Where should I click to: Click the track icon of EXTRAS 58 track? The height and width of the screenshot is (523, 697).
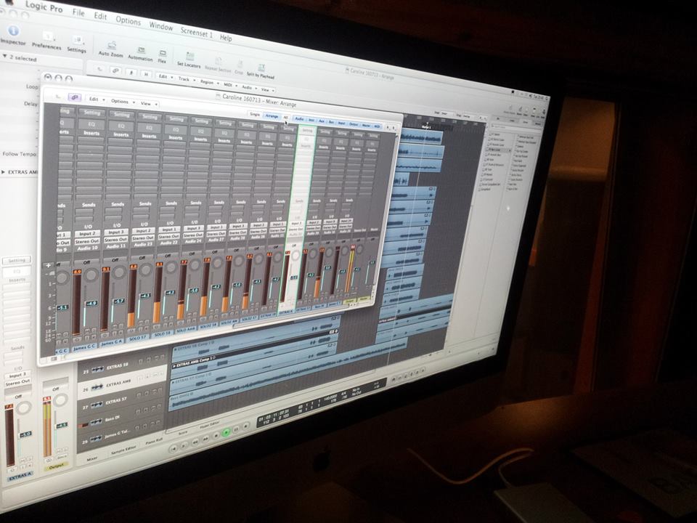pos(97,369)
